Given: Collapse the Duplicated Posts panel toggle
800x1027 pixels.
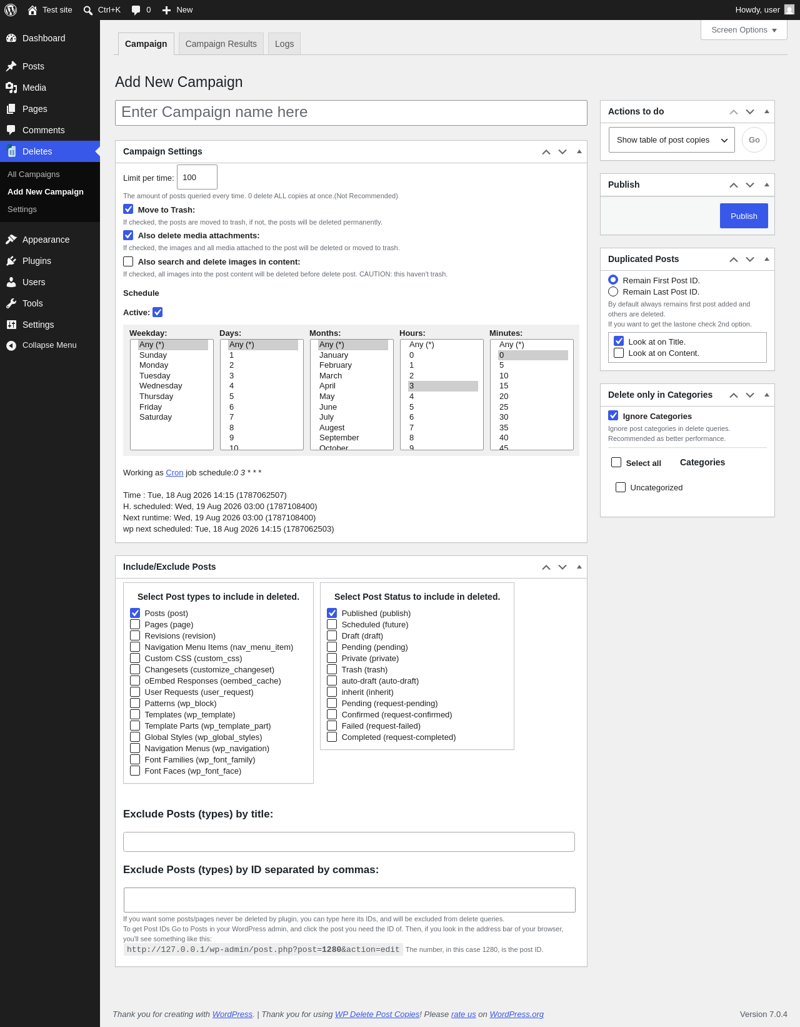Looking at the screenshot, I should pyautogui.click(x=767, y=259).
